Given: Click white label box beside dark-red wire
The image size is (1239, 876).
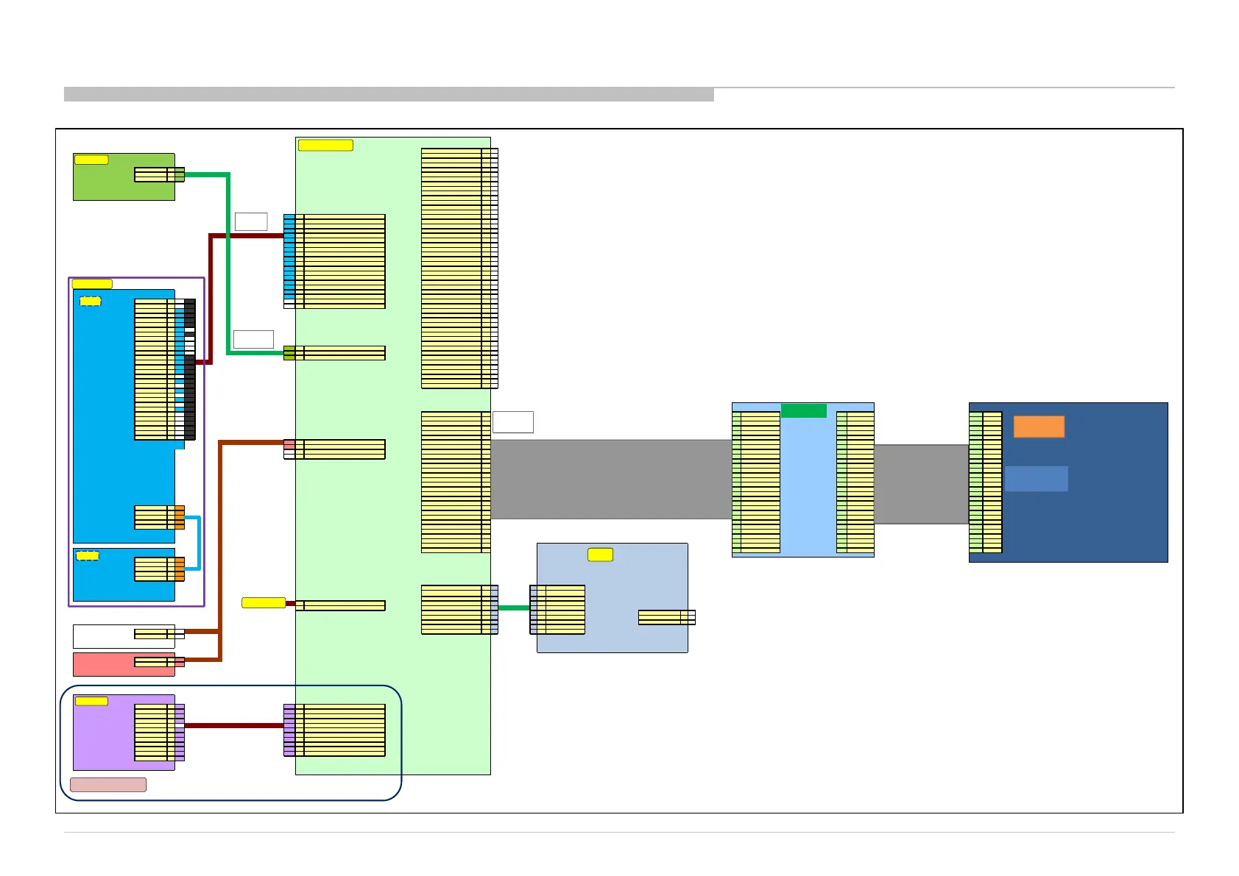Looking at the screenshot, I should (x=251, y=221).
